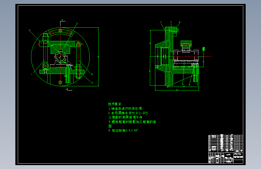Click part balloon '1' in front view
Image resolution: width=261 pixels, height=169 pixels.
click(32, 74)
